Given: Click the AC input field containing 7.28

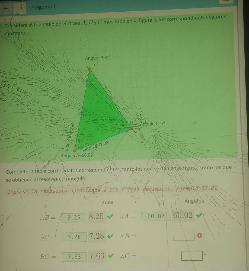Looking at the screenshot, I should 74,237.
